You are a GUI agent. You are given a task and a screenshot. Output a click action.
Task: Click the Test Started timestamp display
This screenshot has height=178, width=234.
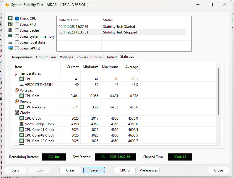coord(115,157)
